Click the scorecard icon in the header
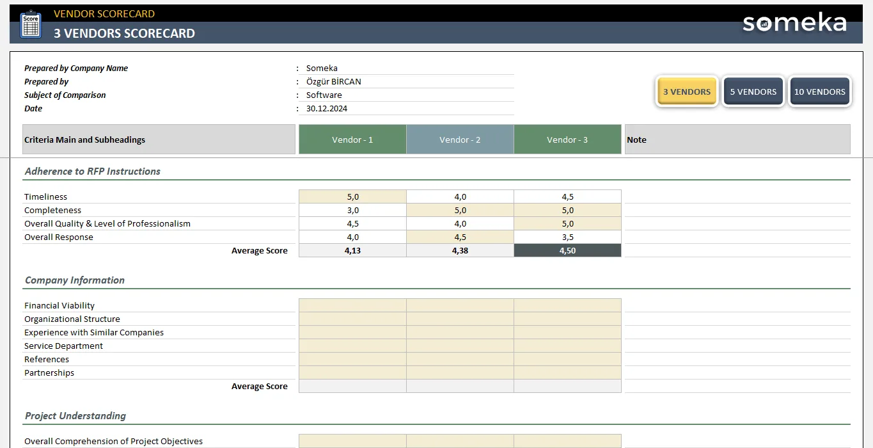Image resolution: width=873 pixels, height=448 pixels. [x=31, y=24]
